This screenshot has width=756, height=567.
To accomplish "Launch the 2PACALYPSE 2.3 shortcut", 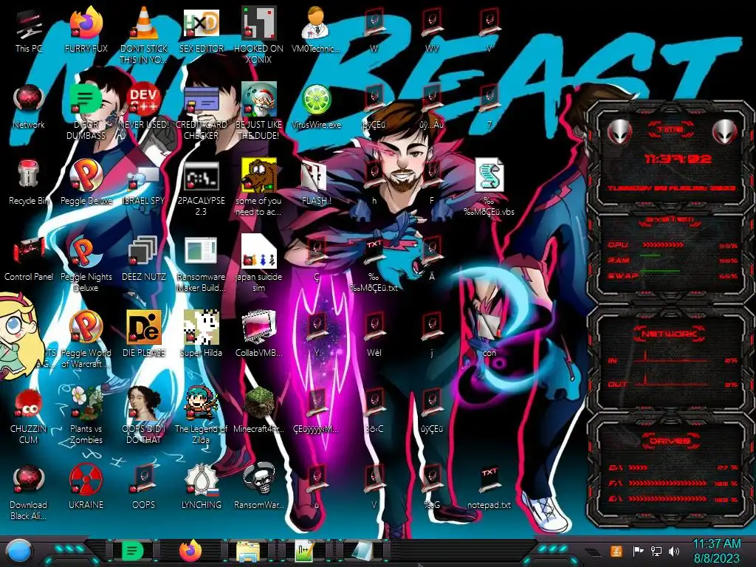I will point(202,188).
